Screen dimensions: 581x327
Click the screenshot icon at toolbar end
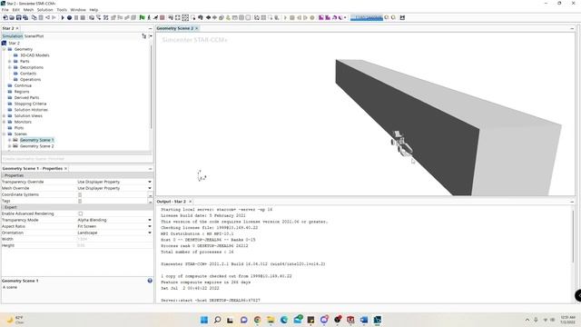[402, 17]
